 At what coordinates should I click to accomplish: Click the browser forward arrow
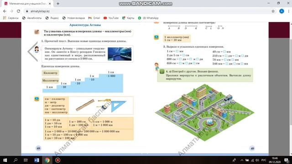tap(11, 11)
